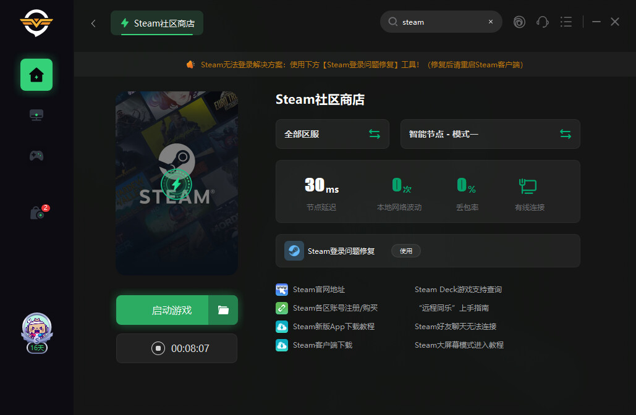Click the swap arrows icon on 全部区服
Image resolution: width=636 pixels, height=415 pixels.
click(x=375, y=134)
